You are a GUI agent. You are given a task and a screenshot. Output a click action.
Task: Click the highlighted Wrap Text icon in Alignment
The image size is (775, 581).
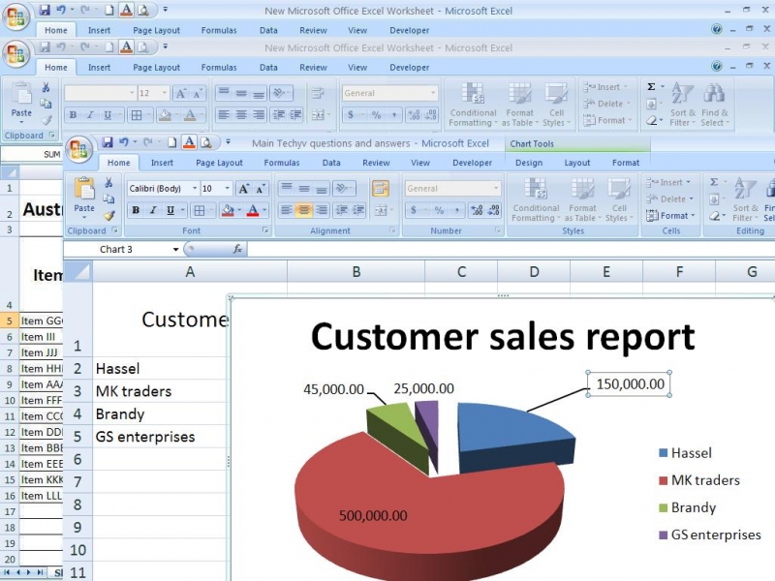tap(380, 189)
